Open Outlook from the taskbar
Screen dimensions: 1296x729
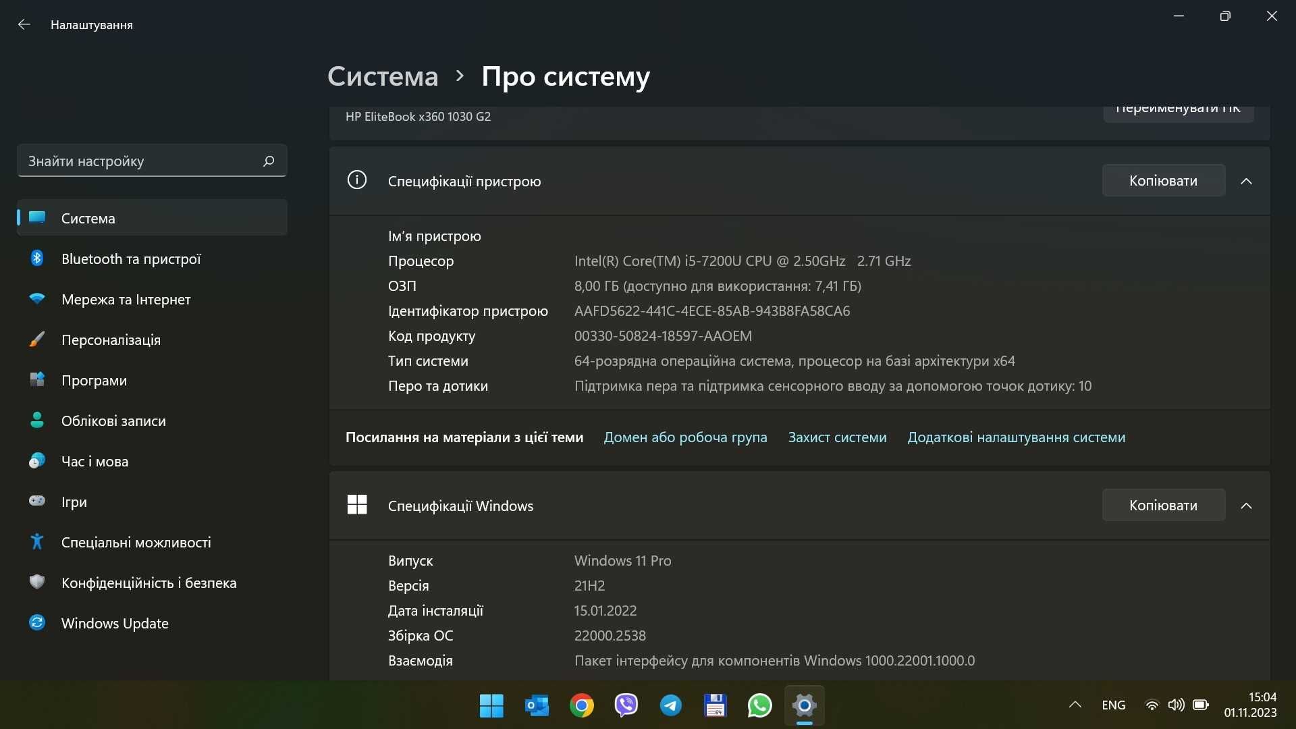537,706
